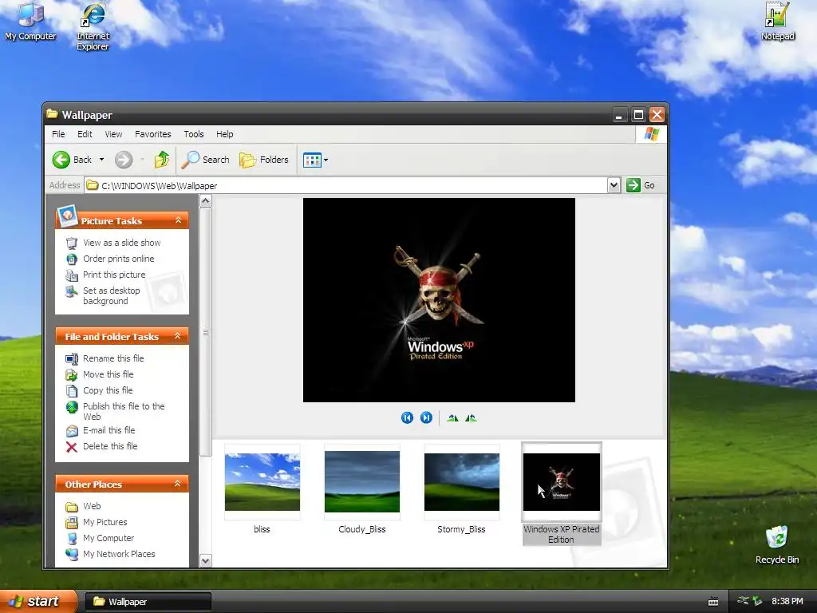The width and height of the screenshot is (817, 613).
Task: Open the Search pane
Action: (x=205, y=160)
